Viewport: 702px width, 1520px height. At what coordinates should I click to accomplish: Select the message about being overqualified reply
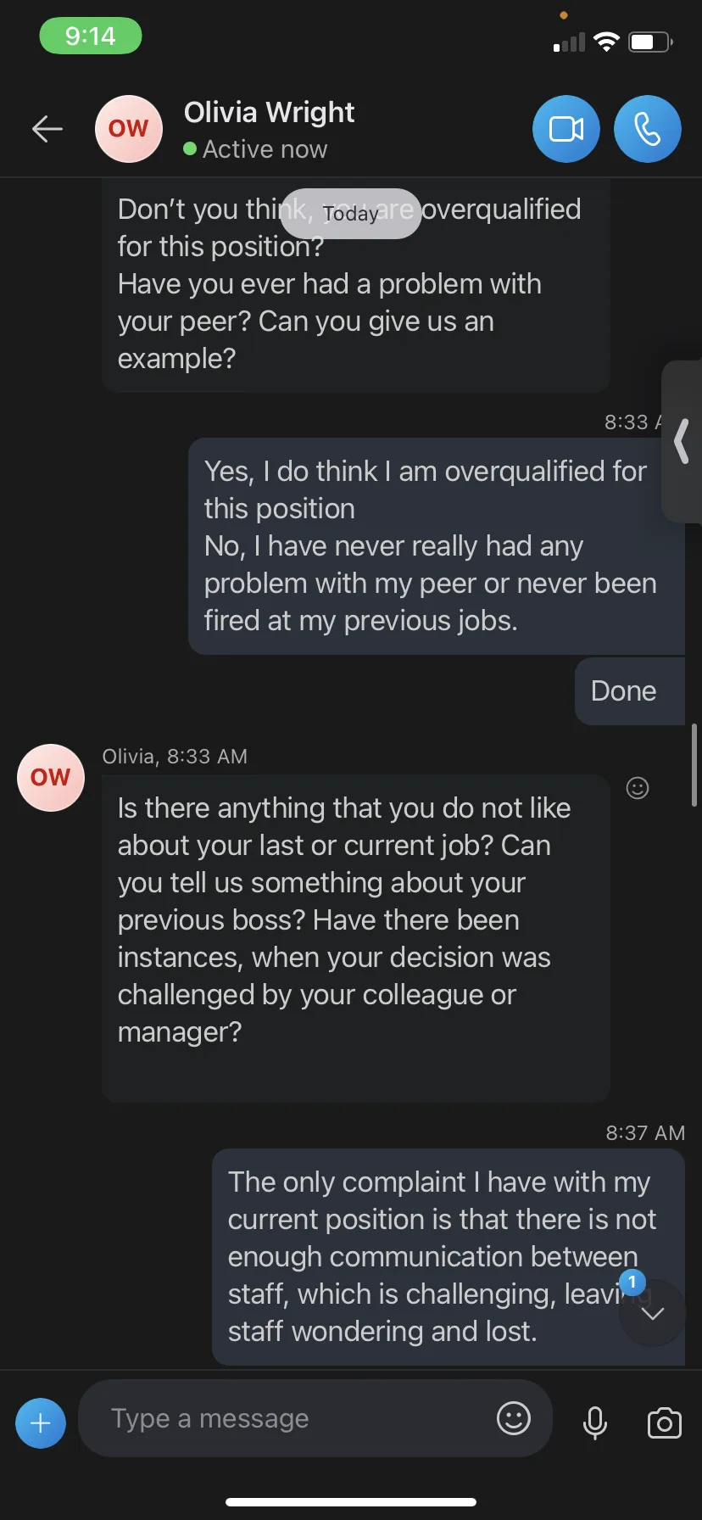click(437, 546)
